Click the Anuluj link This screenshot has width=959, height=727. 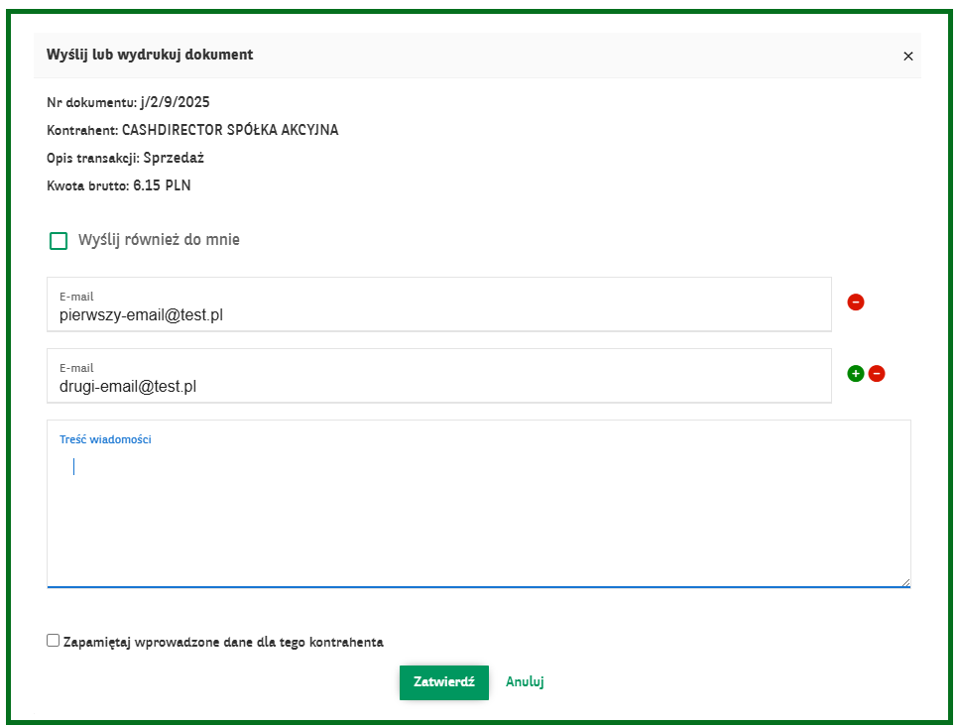pyautogui.click(x=525, y=681)
